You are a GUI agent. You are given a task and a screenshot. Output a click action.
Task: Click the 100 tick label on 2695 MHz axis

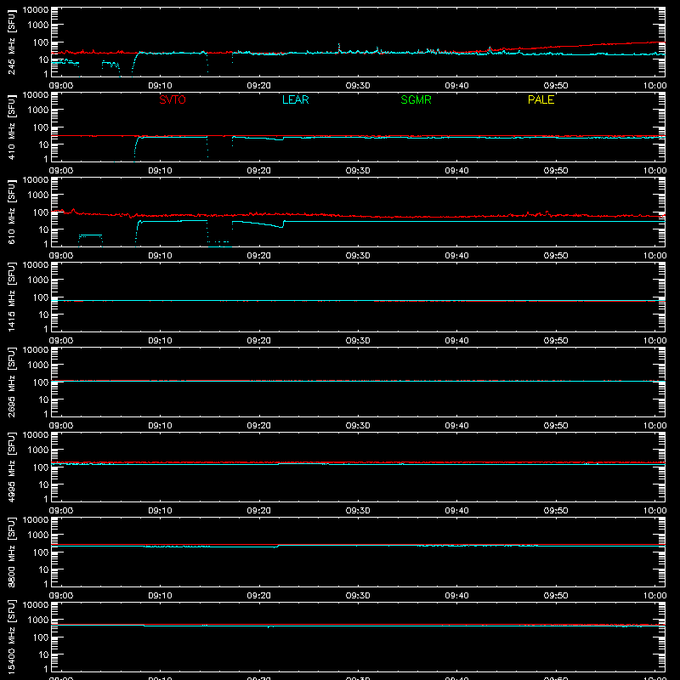(x=41, y=382)
